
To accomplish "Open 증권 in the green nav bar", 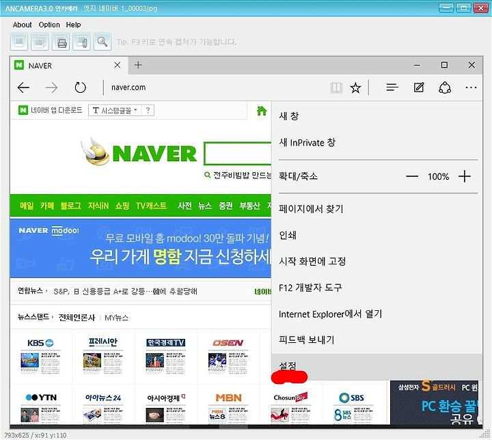I will pyautogui.click(x=225, y=206).
